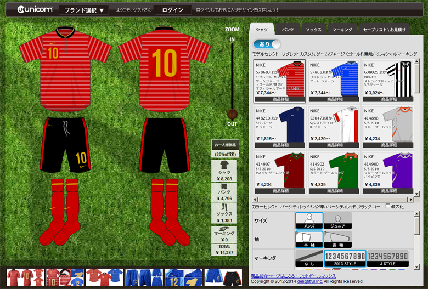Switch to the パンツ tab
The width and height of the screenshot is (428, 289).
tap(288, 30)
